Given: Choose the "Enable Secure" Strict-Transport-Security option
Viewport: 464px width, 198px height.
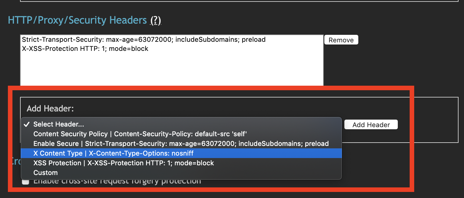Looking at the screenshot, I should tap(181, 144).
